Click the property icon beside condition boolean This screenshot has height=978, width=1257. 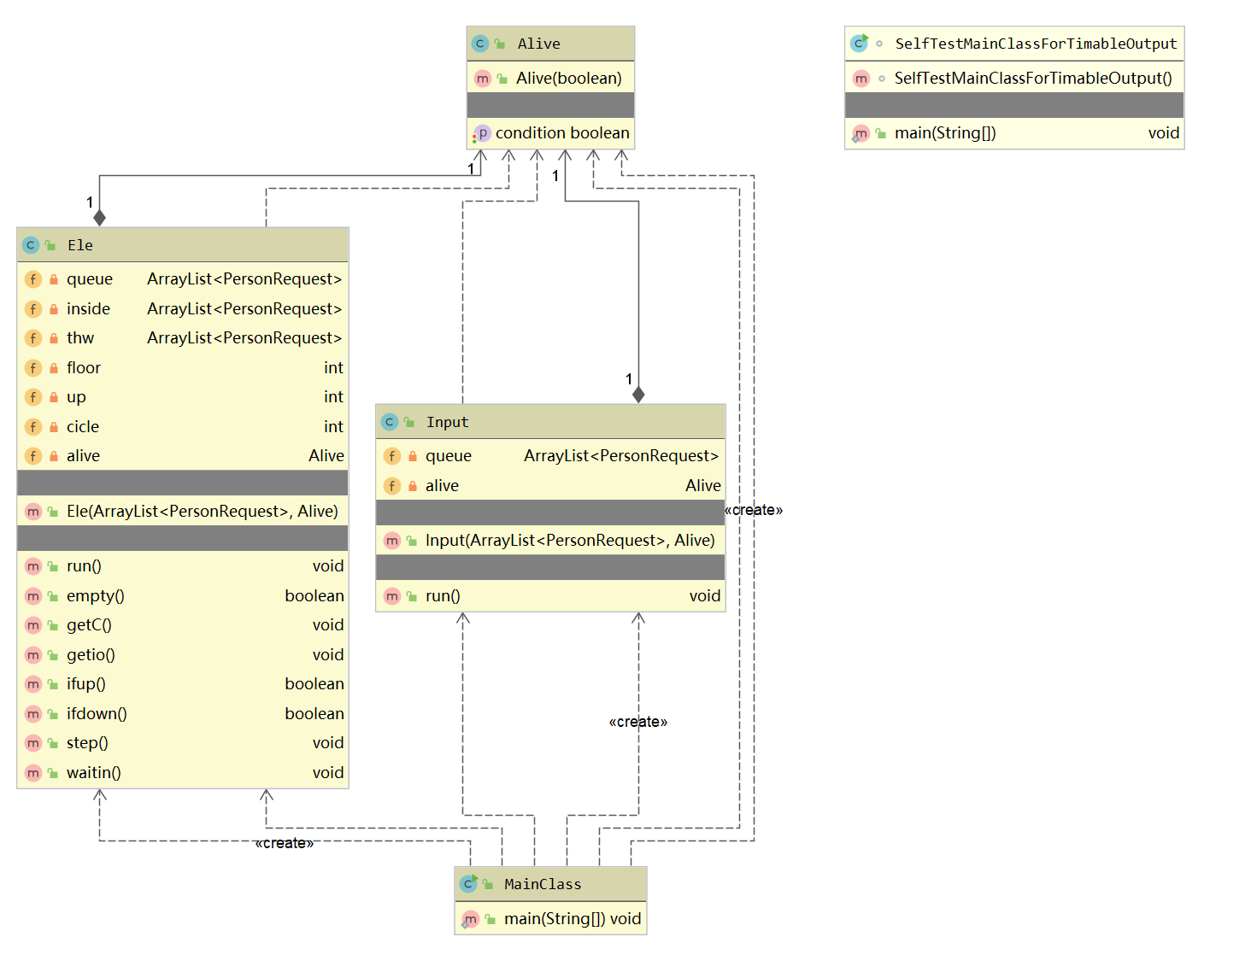(481, 133)
